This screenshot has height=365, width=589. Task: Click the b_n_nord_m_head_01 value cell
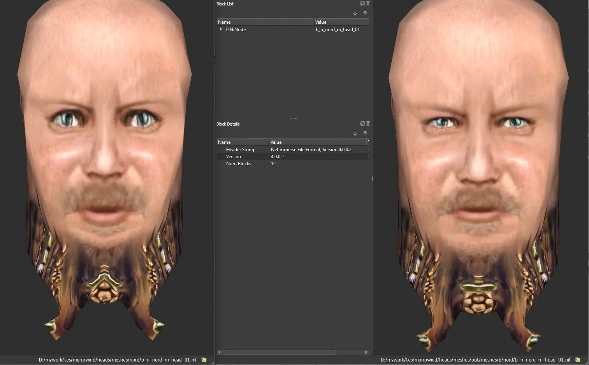[338, 30]
